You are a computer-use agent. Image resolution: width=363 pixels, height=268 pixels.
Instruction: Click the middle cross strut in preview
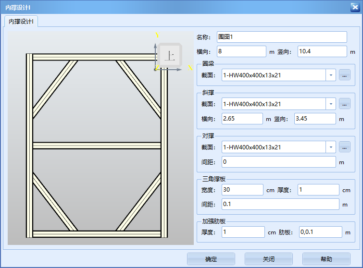(96, 146)
